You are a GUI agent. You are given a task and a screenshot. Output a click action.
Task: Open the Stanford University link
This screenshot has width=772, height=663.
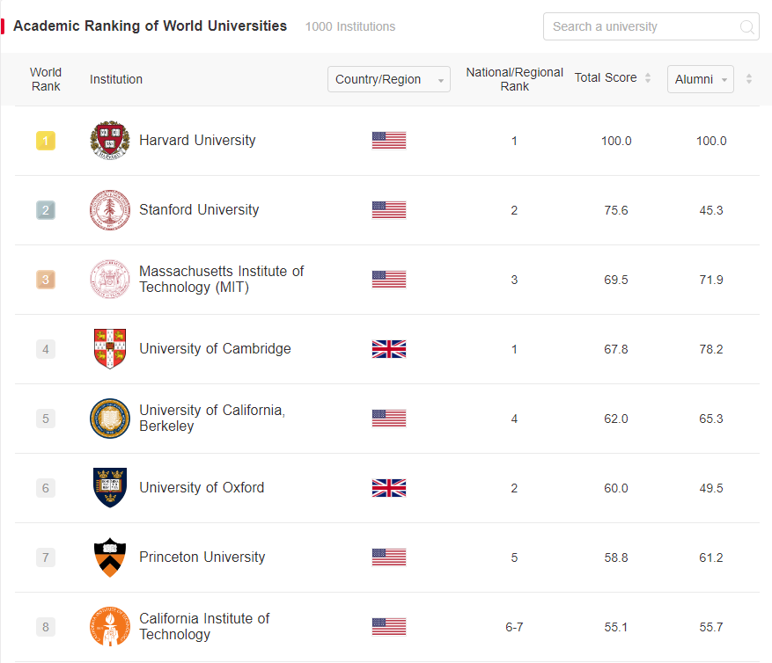[199, 210]
